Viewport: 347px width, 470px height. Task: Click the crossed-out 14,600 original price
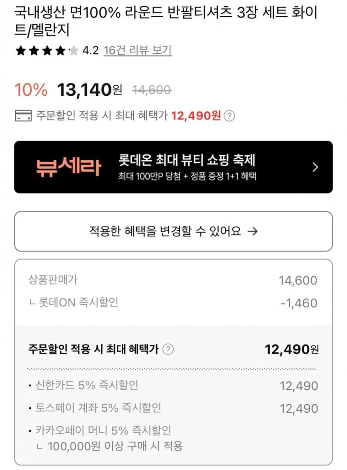click(x=152, y=90)
